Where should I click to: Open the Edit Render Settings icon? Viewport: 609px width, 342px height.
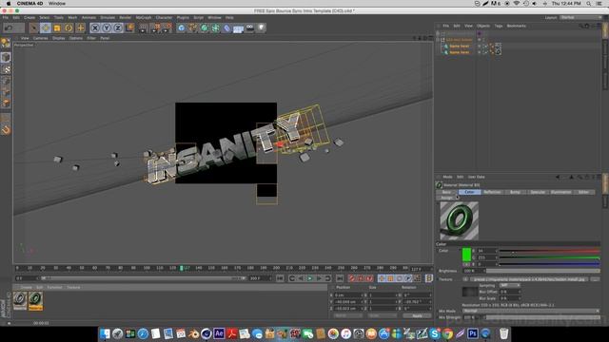click(x=167, y=28)
